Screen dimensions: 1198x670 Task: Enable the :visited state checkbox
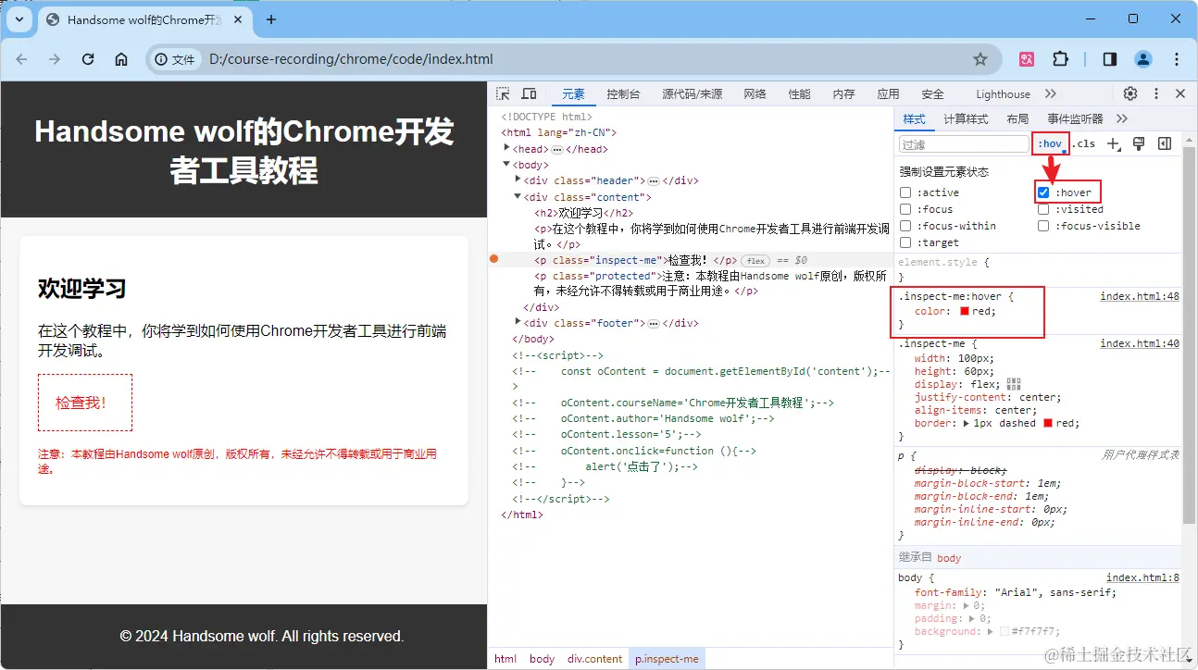(1043, 209)
